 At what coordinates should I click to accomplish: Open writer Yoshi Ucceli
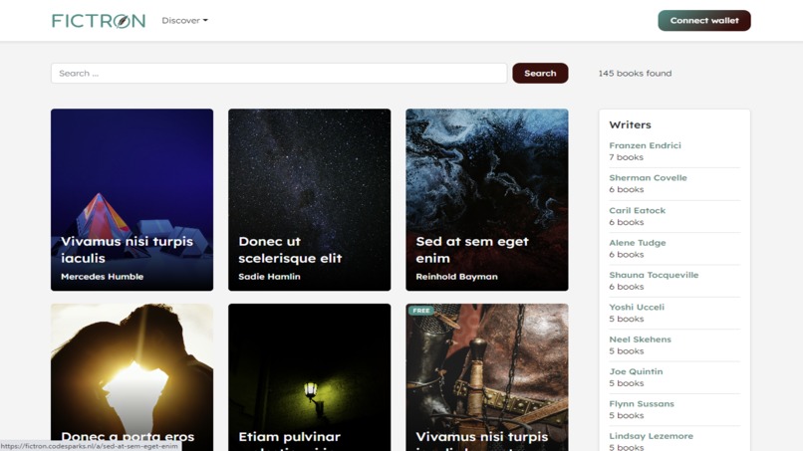[637, 308]
